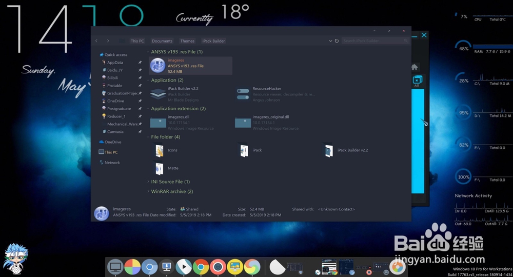Open the swirl-colored browser dock icon
The height and width of the screenshot is (277, 513).
(252, 267)
